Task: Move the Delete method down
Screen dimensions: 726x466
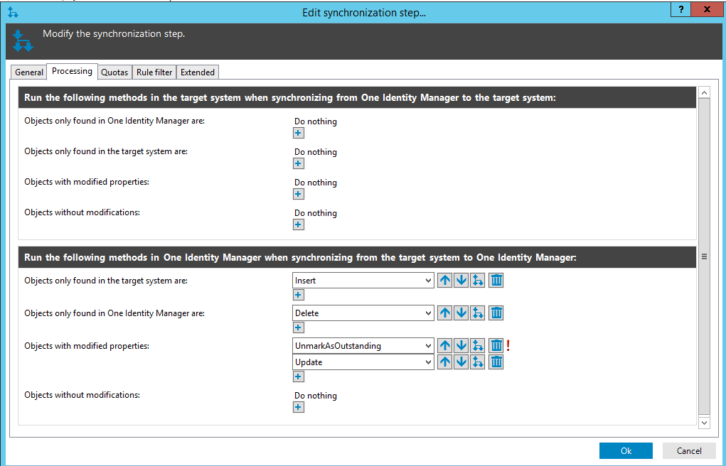Action: 461,313
